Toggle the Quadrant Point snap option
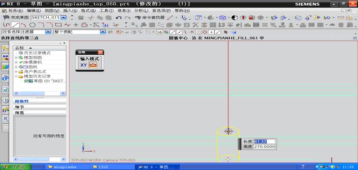 coord(205,32)
